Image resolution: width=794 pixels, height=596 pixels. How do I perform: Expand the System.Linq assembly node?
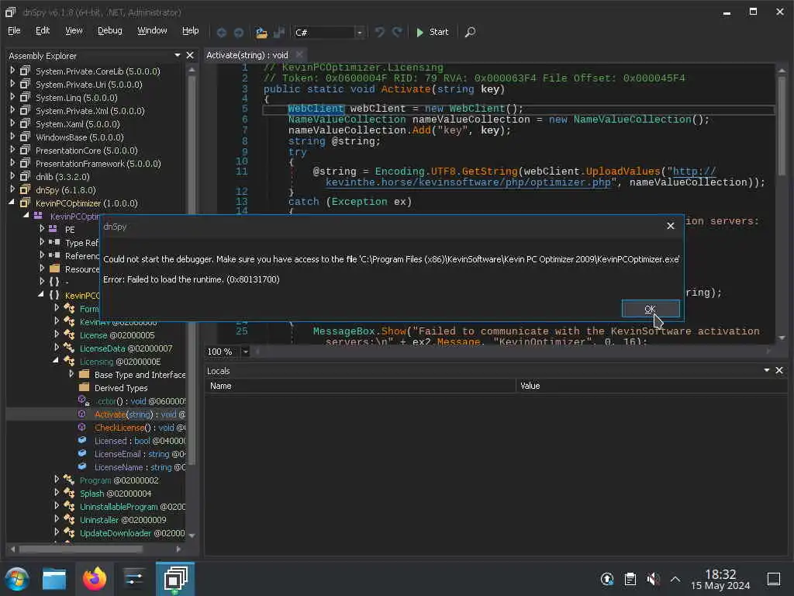[x=12, y=98]
